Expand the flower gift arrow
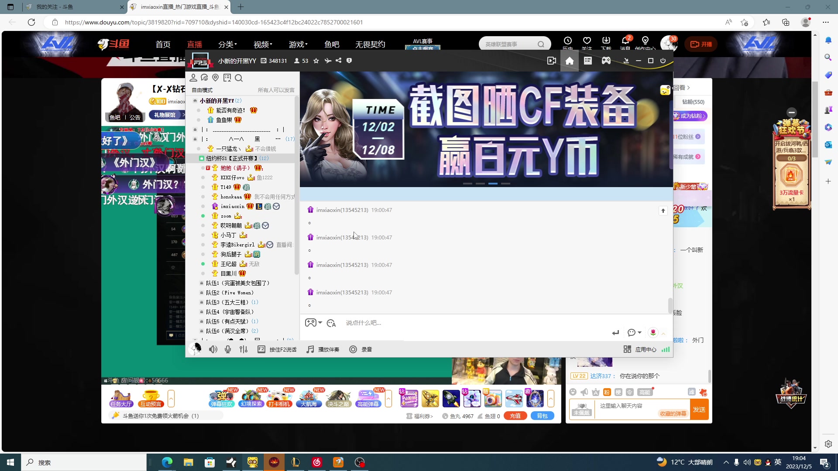 coord(663,333)
